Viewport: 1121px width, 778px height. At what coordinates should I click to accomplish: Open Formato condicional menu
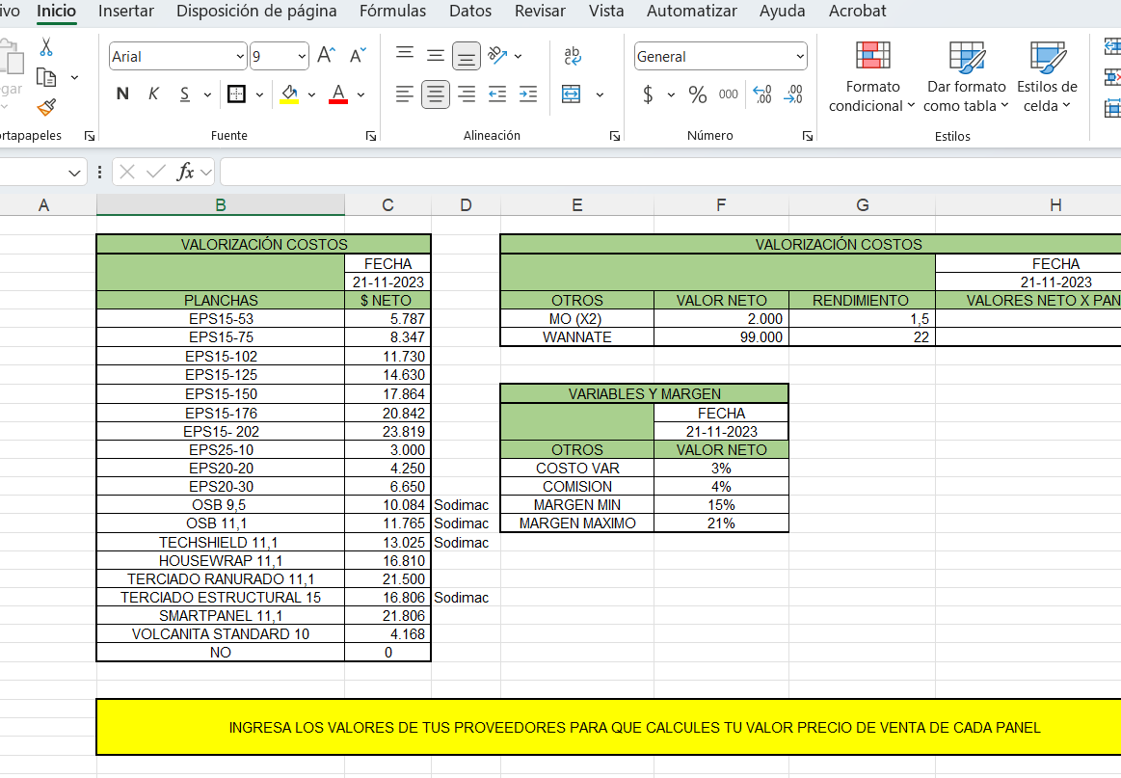click(x=872, y=77)
